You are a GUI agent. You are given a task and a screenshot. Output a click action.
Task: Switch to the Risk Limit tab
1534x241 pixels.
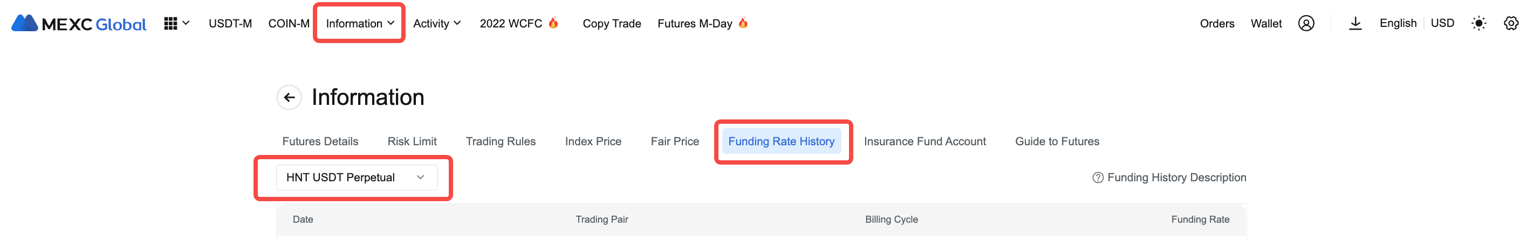pos(412,141)
